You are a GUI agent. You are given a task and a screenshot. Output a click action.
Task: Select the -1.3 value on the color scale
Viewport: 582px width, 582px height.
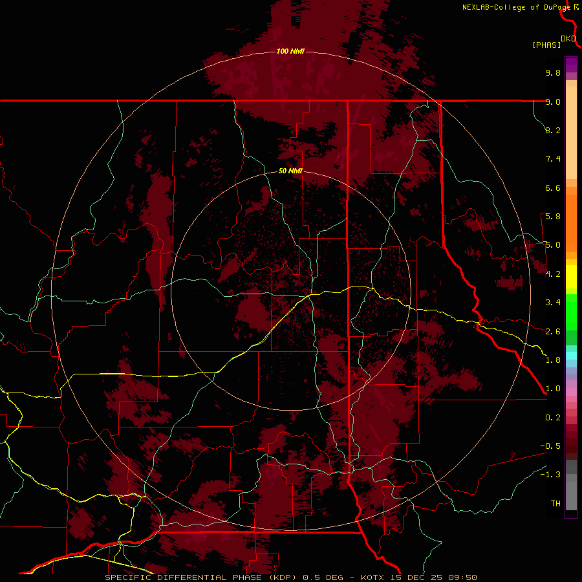tap(550, 475)
